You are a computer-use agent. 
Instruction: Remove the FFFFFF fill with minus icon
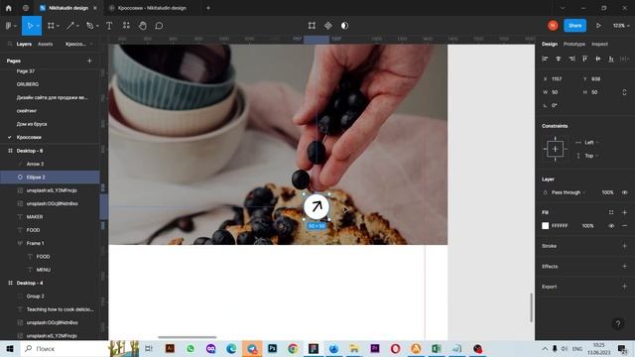click(624, 226)
